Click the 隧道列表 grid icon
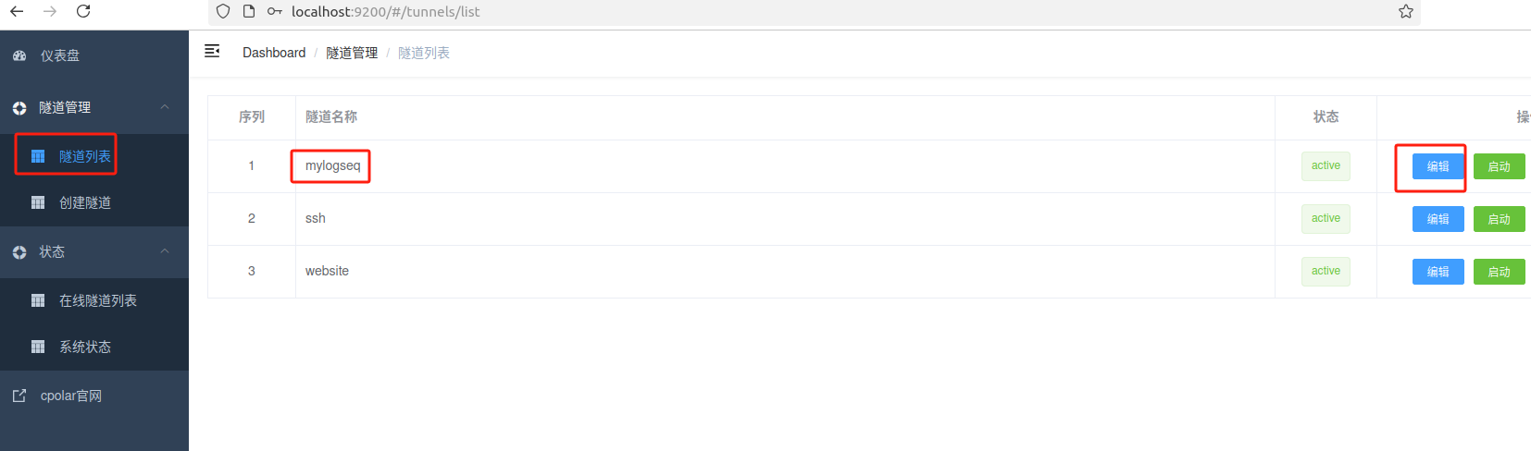The image size is (1531, 451). (38, 156)
